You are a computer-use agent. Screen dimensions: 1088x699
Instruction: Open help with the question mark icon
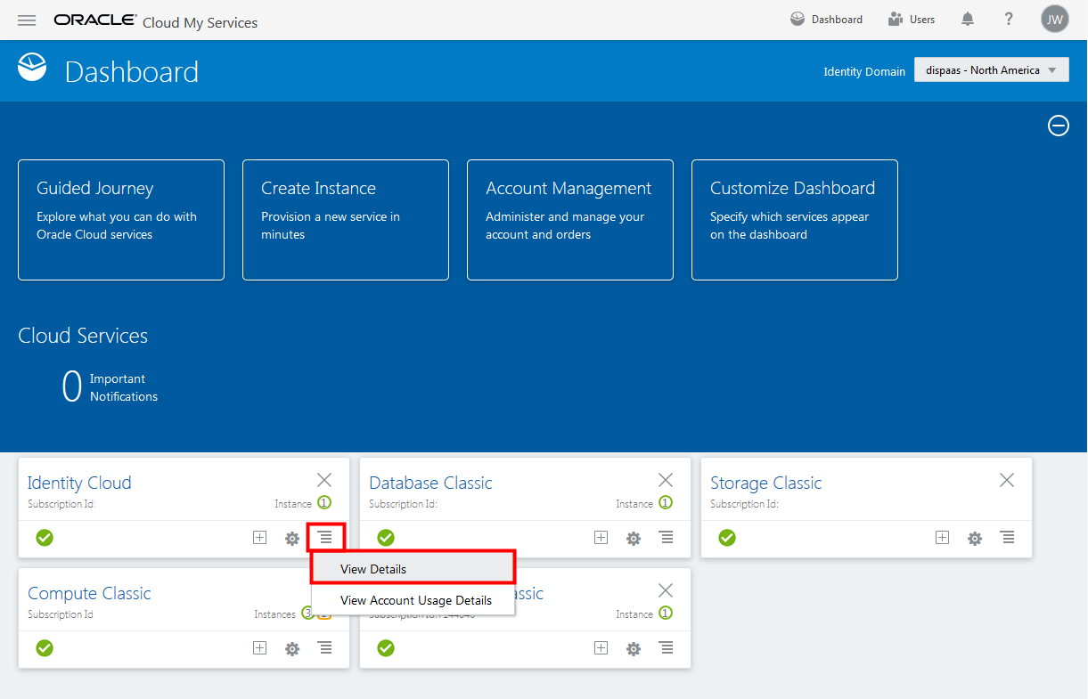[1008, 18]
